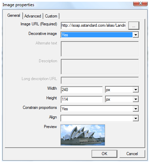Click the Width value field showing 240
Viewport: 150px width, 163px height.
tap(82, 90)
